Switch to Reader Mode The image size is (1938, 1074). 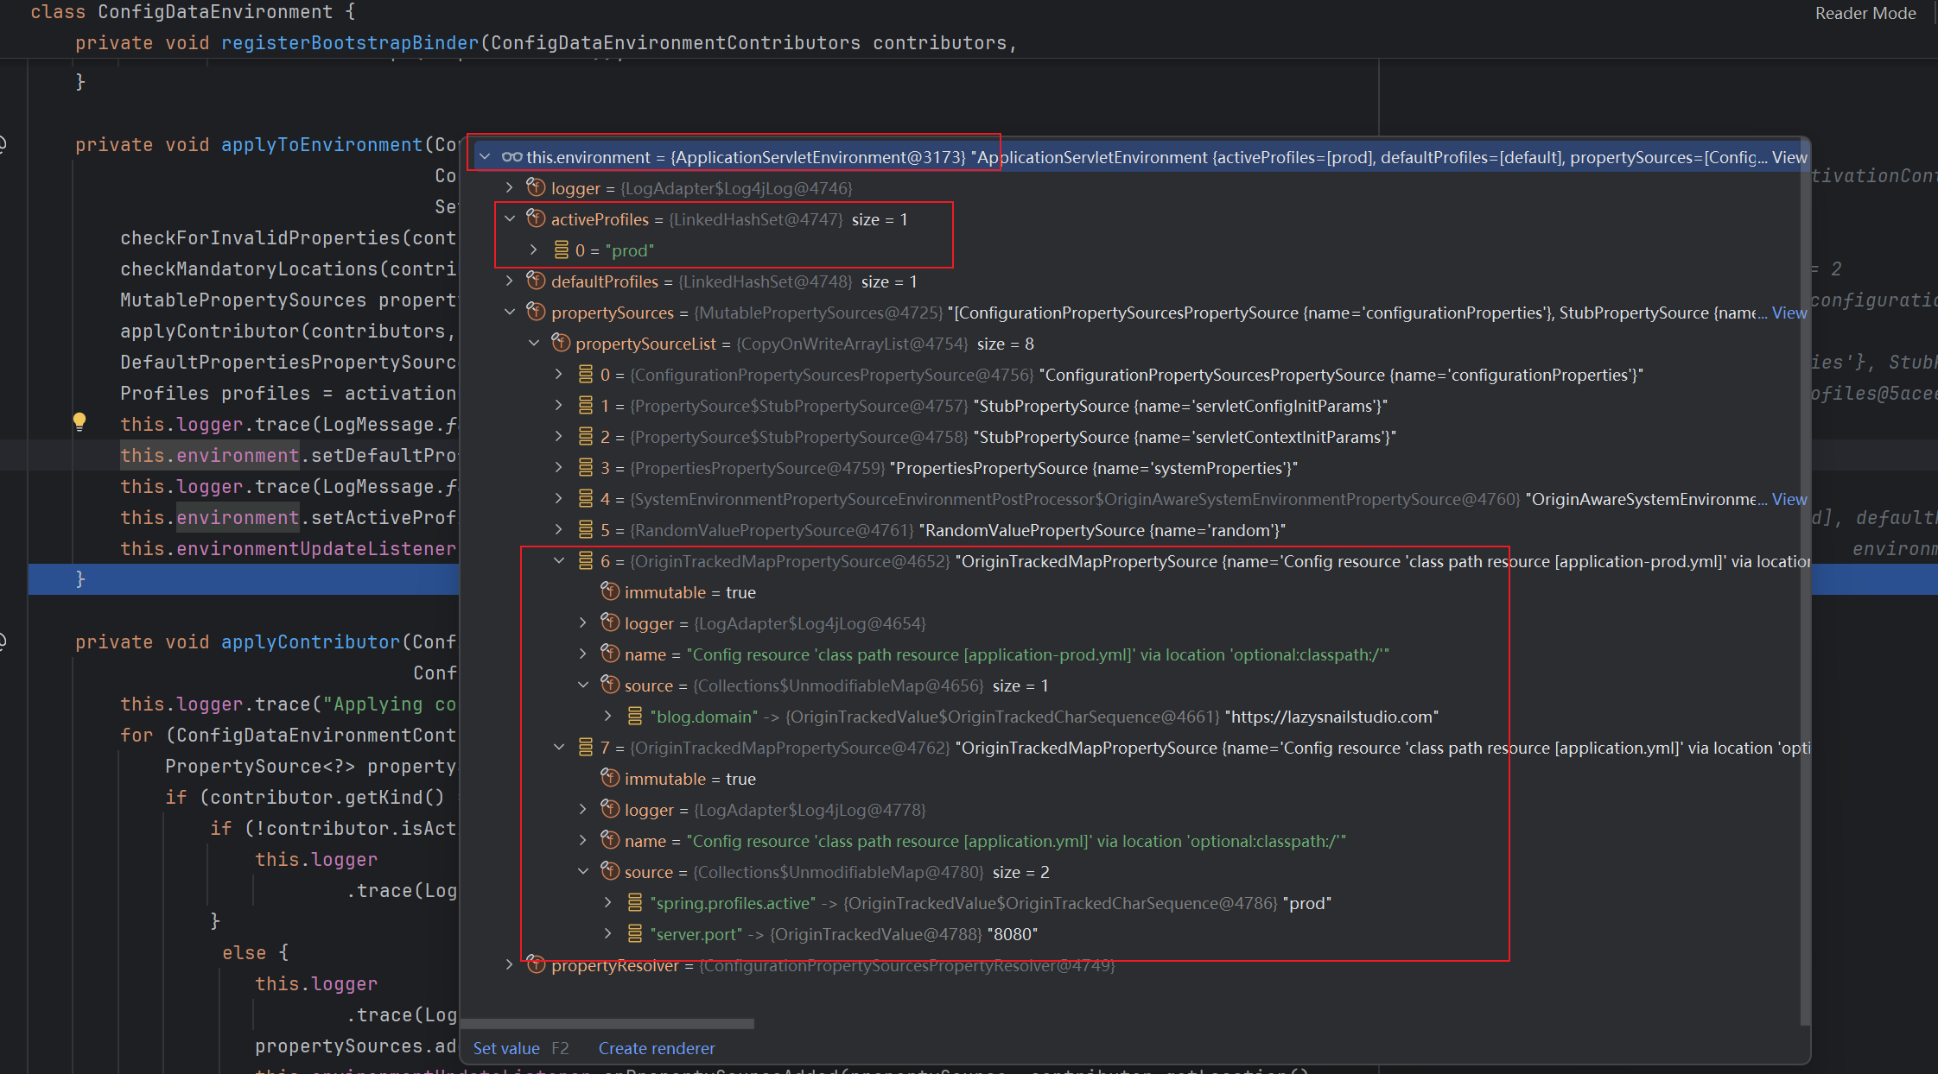1865,13
